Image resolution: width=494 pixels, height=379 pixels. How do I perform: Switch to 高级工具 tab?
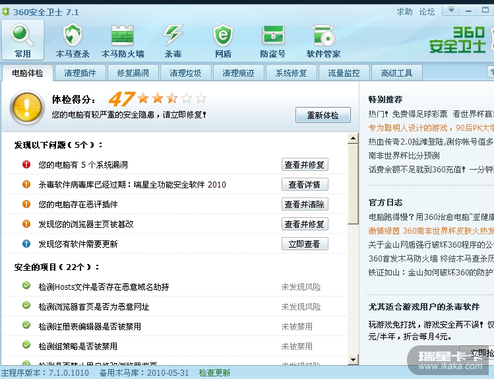click(396, 73)
